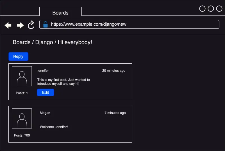Click the Edit button on jennifer's post
Viewport: 225px width, 151px height.
(46, 92)
